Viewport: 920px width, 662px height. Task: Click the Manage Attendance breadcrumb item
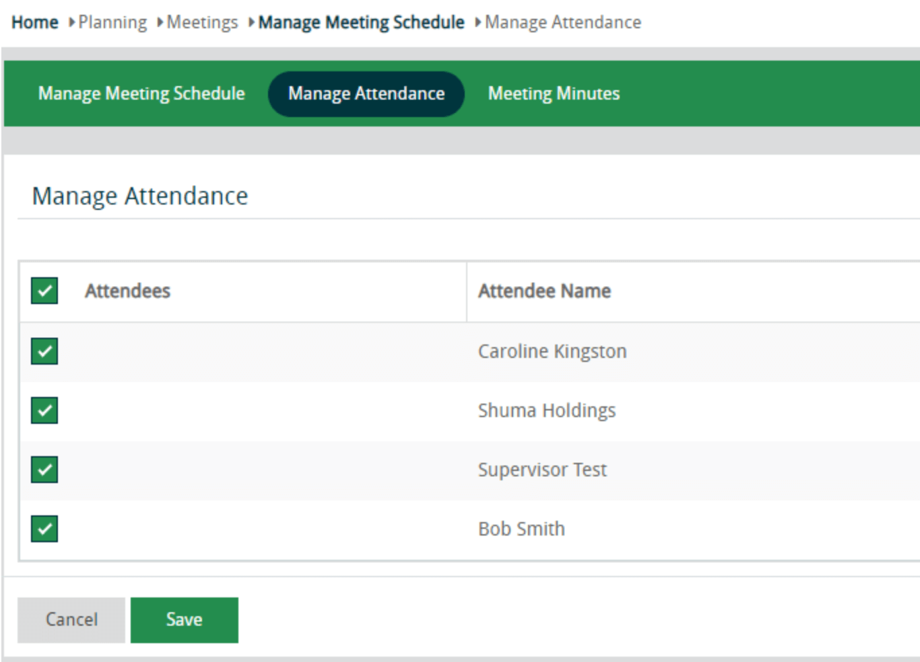pyautogui.click(x=562, y=22)
